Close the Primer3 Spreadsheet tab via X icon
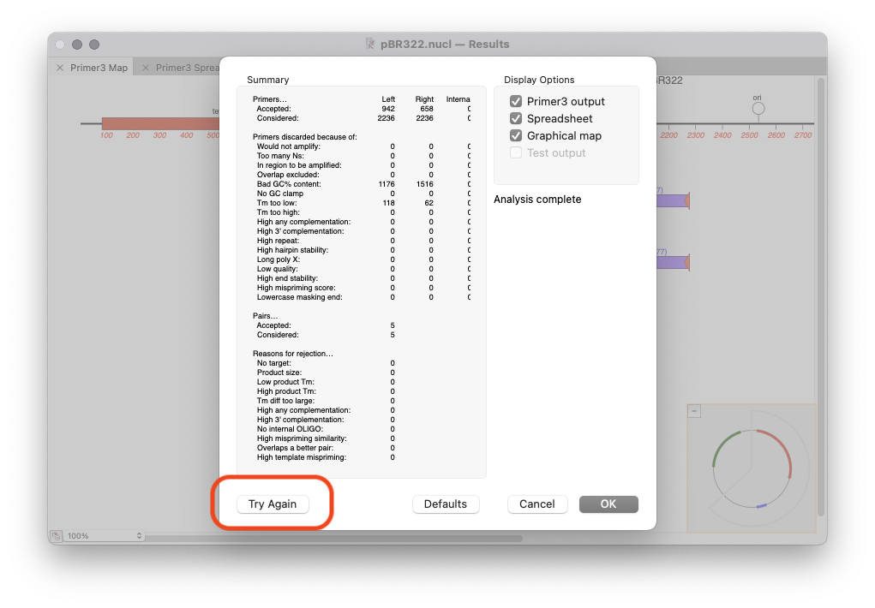 (x=146, y=68)
